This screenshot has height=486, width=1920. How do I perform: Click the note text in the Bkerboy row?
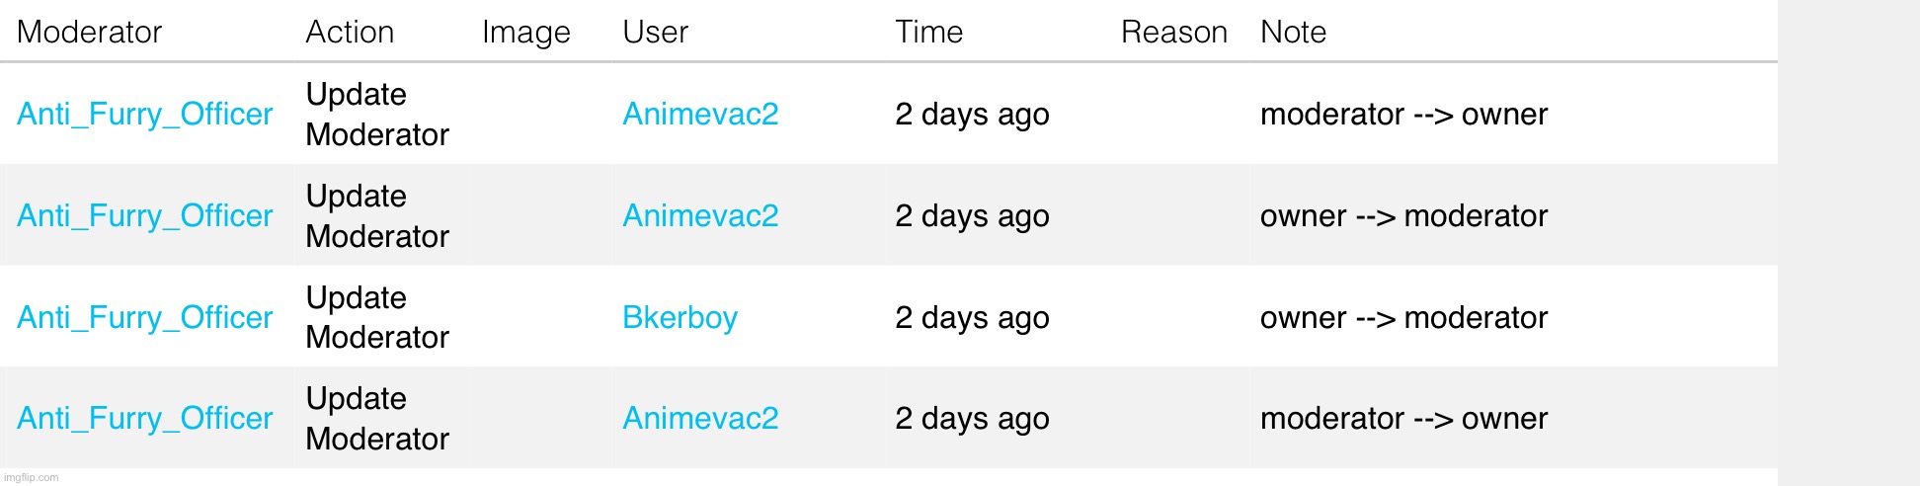pos(1403,317)
